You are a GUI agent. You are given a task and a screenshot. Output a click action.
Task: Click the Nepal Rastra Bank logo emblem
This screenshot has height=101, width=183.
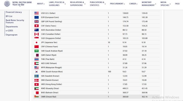pyautogui.click(x=7, y=4)
